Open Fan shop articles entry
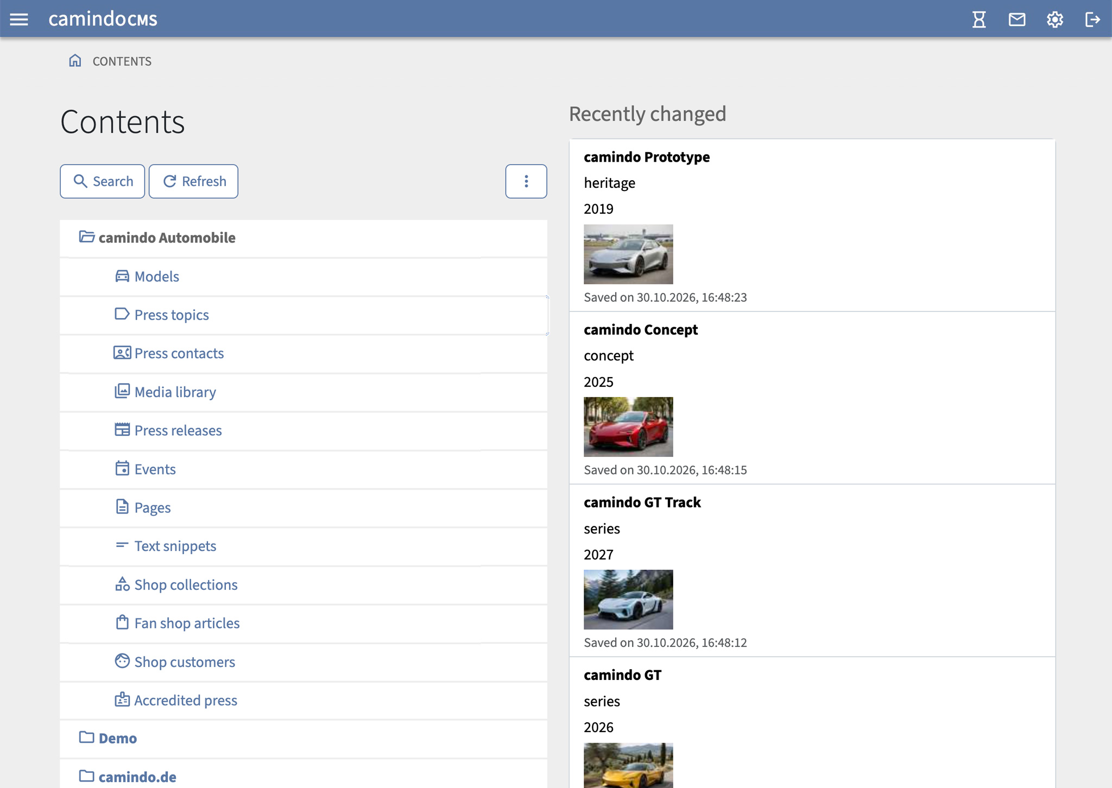This screenshot has width=1112, height=788. (187, 623)
